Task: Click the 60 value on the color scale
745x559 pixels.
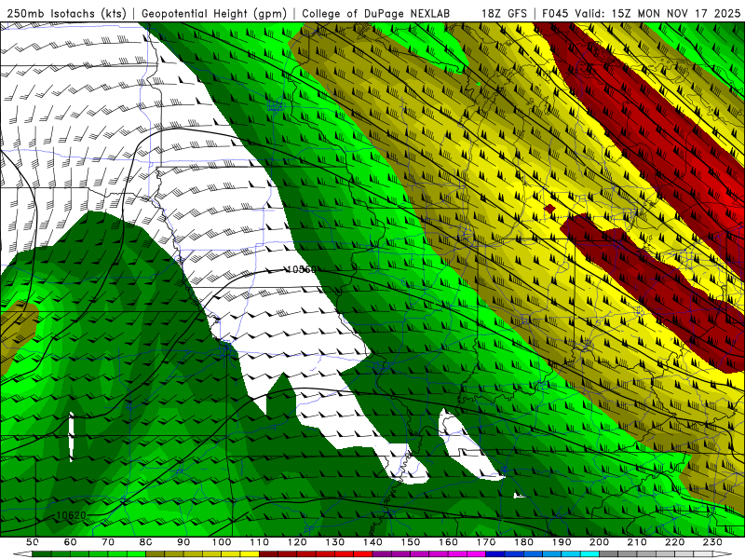Action: pyautogui.click(x=70, y=542)
